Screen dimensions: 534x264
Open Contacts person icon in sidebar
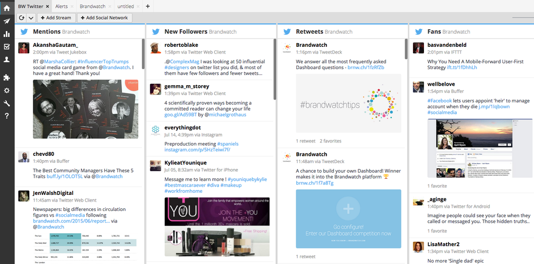tap(7, 60)
